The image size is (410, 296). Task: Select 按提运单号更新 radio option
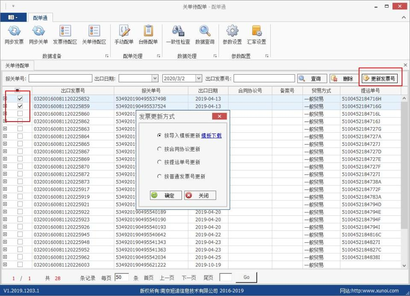[159, 162]
